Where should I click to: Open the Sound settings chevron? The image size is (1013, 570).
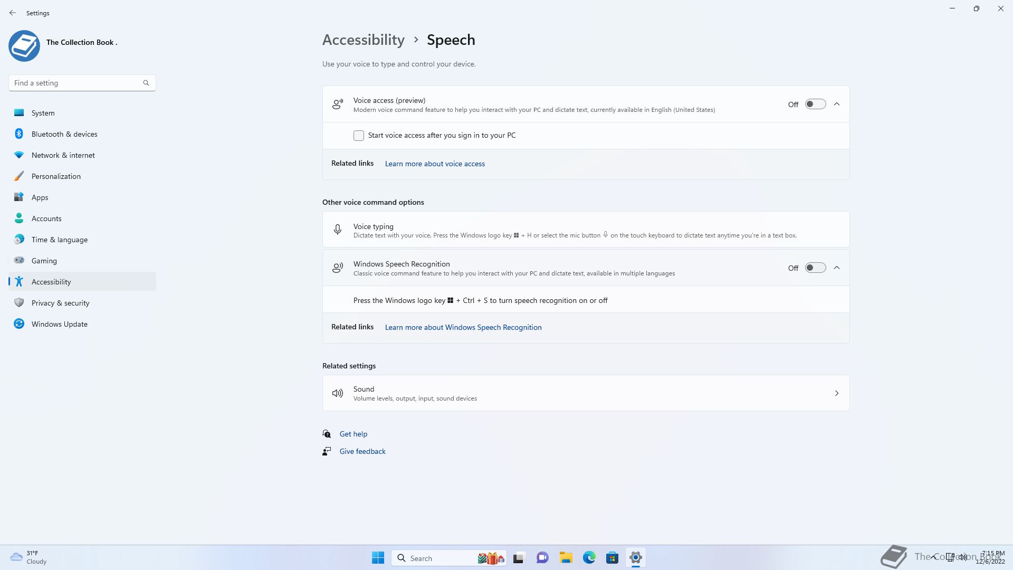pyautogui.click(x=837, y=393)
